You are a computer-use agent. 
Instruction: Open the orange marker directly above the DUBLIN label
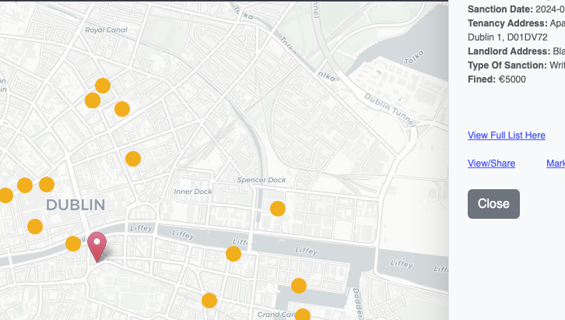tap(47, 185)
